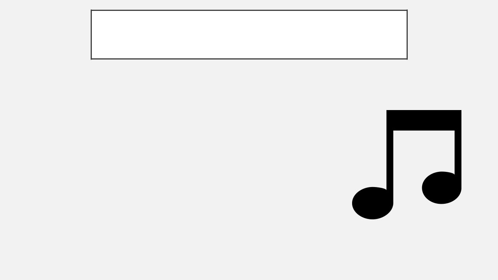The image size is (498, 280).
Task: Click the left edge of the white box
Action: click(x=91, y=35)
